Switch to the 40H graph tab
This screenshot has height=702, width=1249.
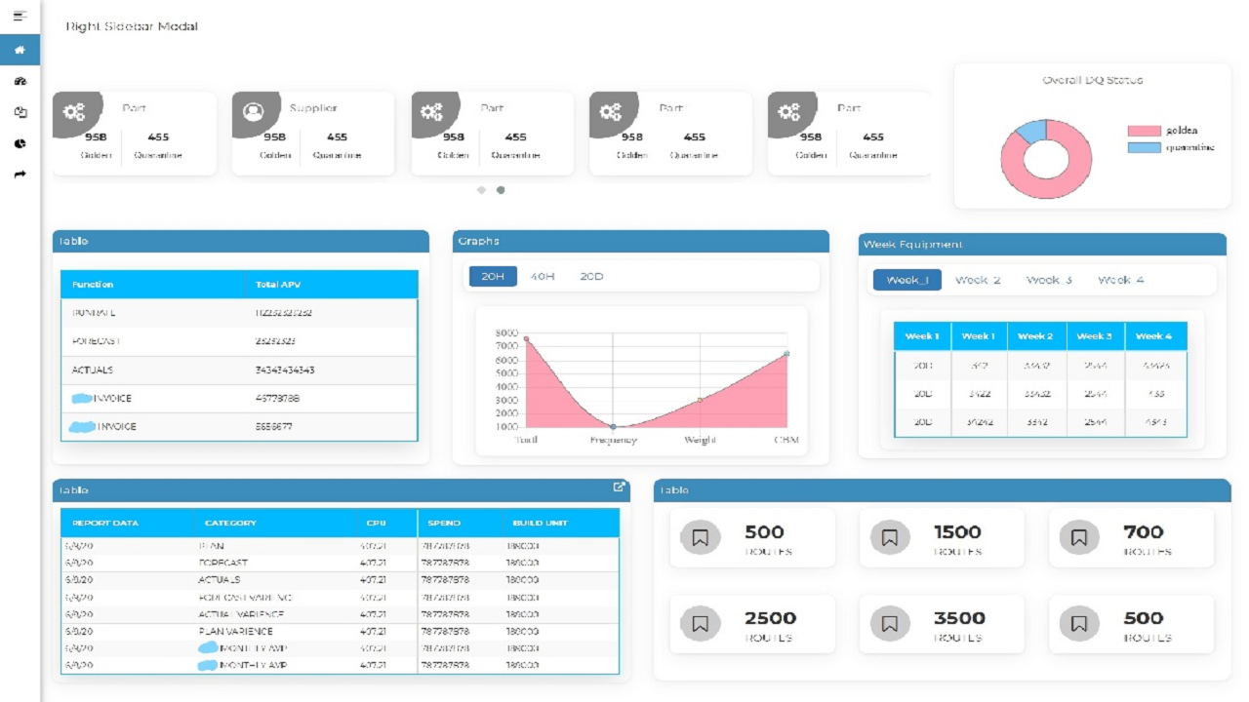pyautogui.click(x=543, y=277)
